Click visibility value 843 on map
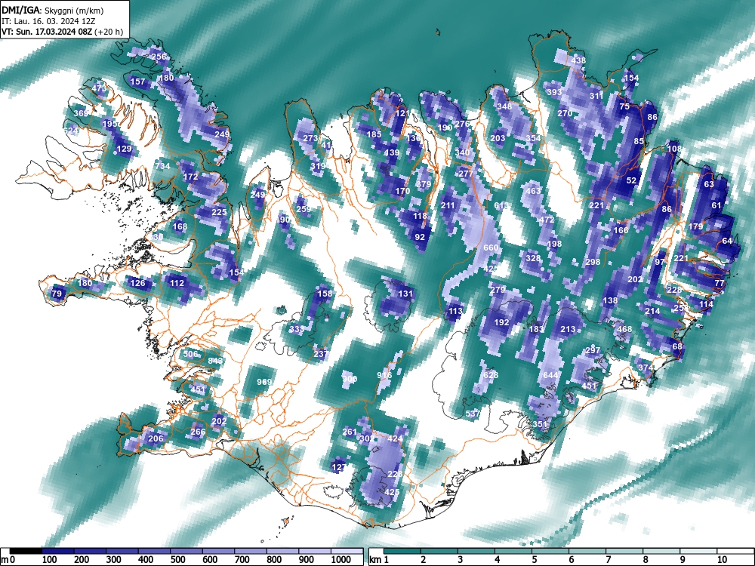Image resolution: width=755 pixels, height=566 pixels. click(216, 361)
